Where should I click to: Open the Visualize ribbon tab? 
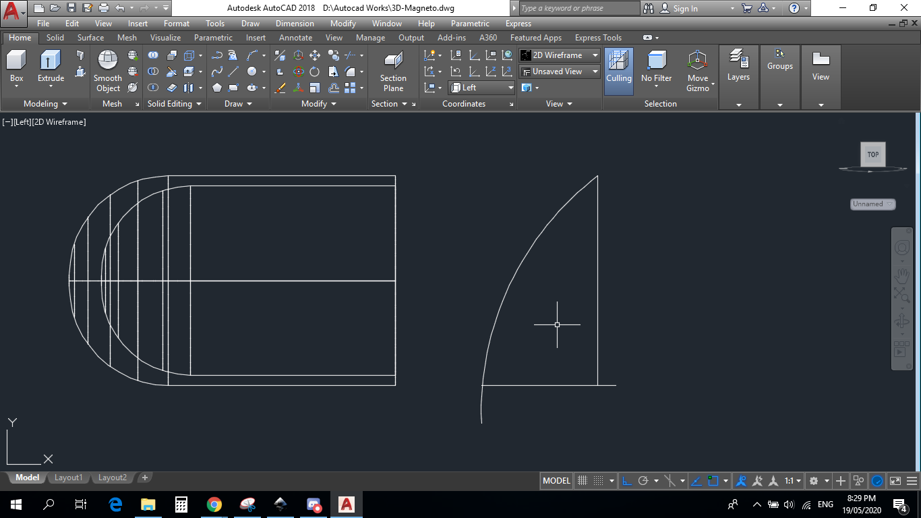(x=165, y=38)
